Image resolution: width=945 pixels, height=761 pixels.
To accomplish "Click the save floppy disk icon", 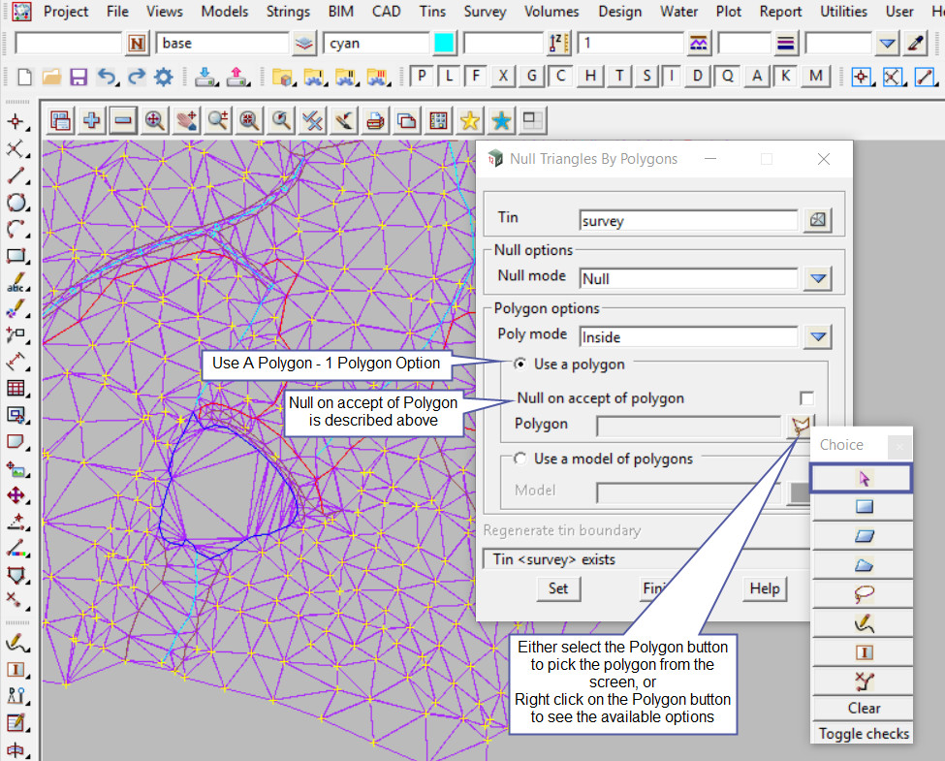I will tap(79, 77).
